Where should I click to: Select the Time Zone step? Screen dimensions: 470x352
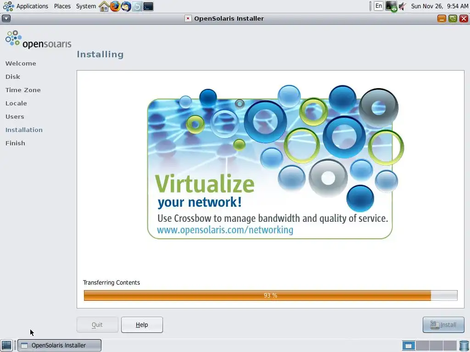(x=23, y=90)
